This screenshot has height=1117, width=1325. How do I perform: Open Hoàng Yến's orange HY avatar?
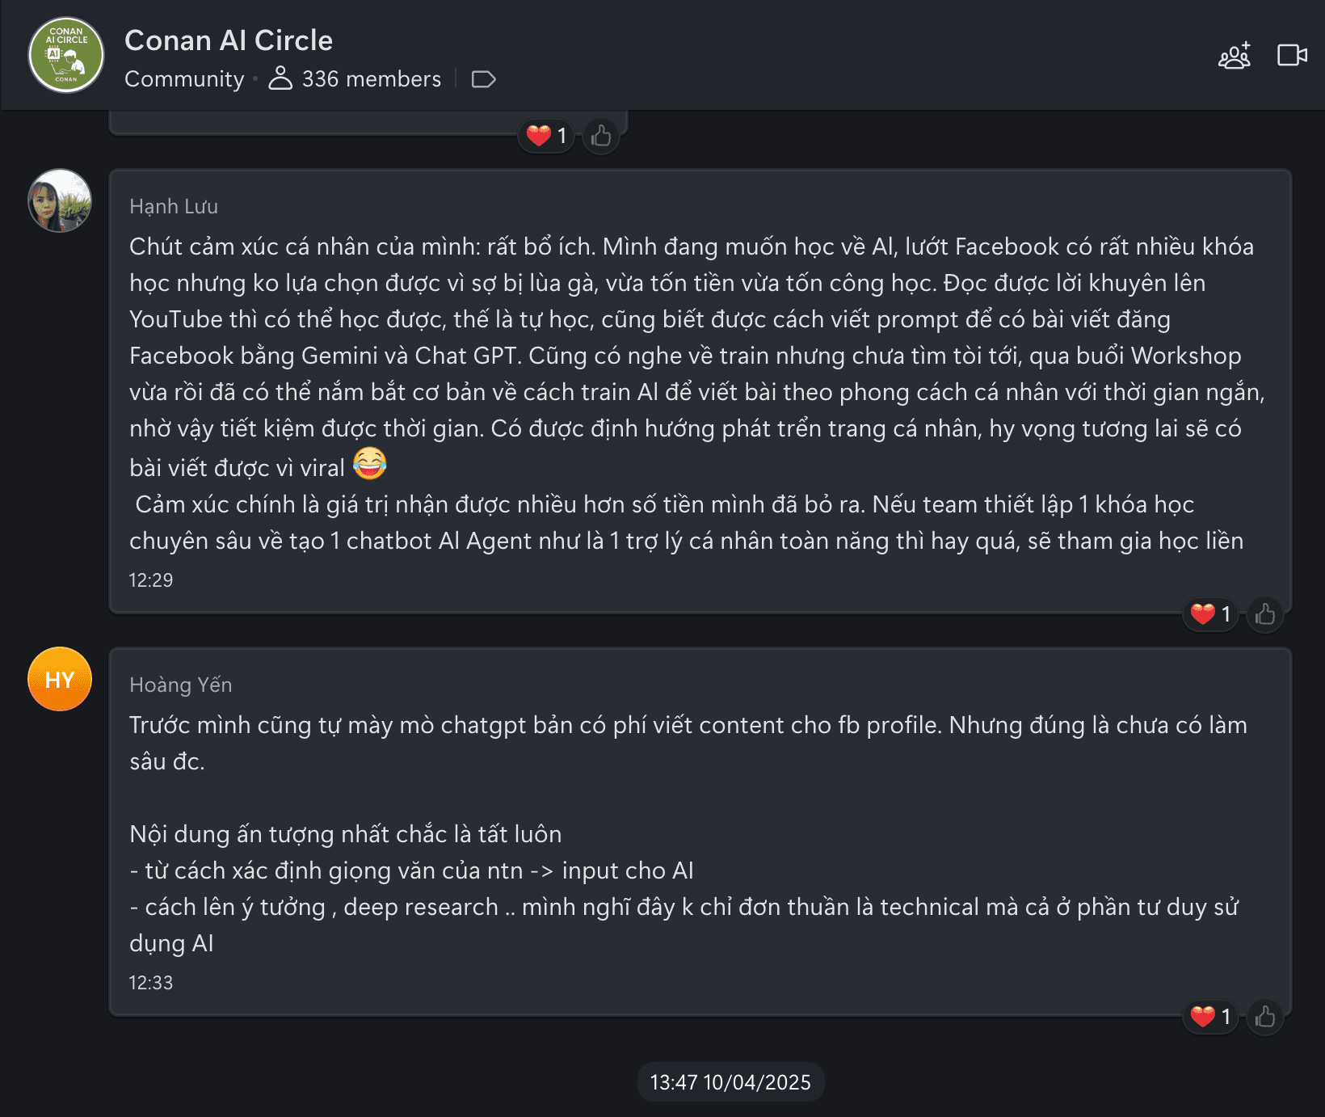(60, 679)
